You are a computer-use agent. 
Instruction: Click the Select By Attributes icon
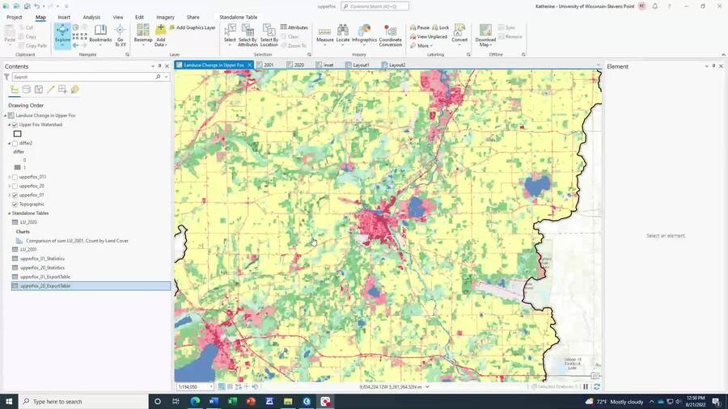point(248,30)
